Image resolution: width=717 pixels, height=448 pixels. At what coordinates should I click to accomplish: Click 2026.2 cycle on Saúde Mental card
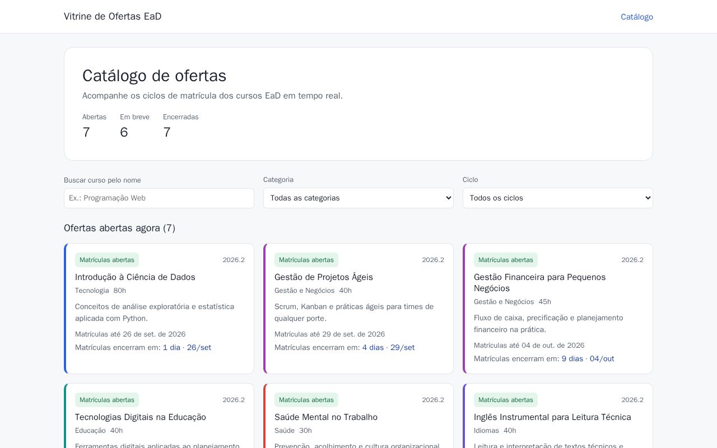[x=433, y=400]
